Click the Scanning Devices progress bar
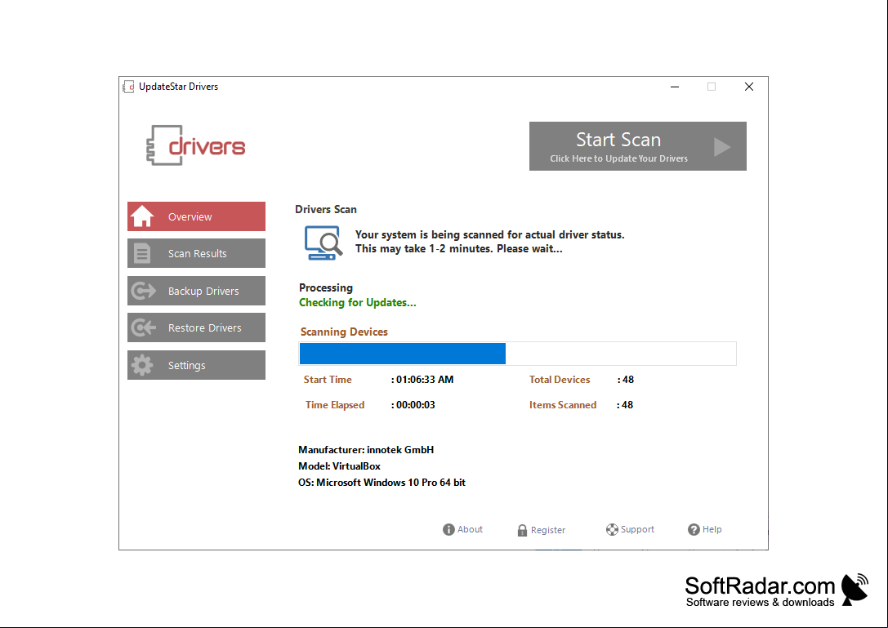 (x=518, y=354)
